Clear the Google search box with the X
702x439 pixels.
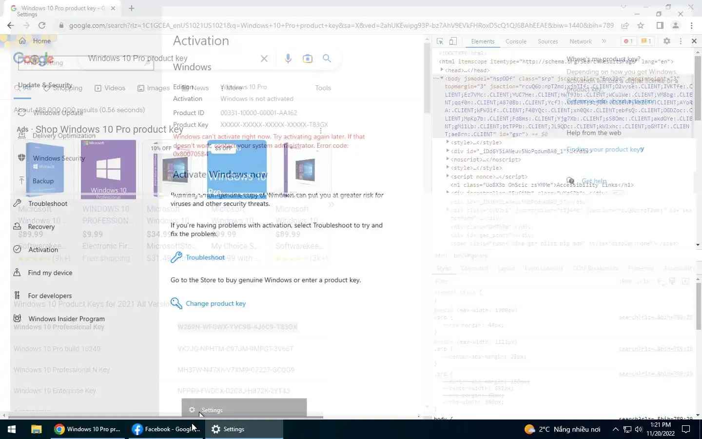click(264, 59)
